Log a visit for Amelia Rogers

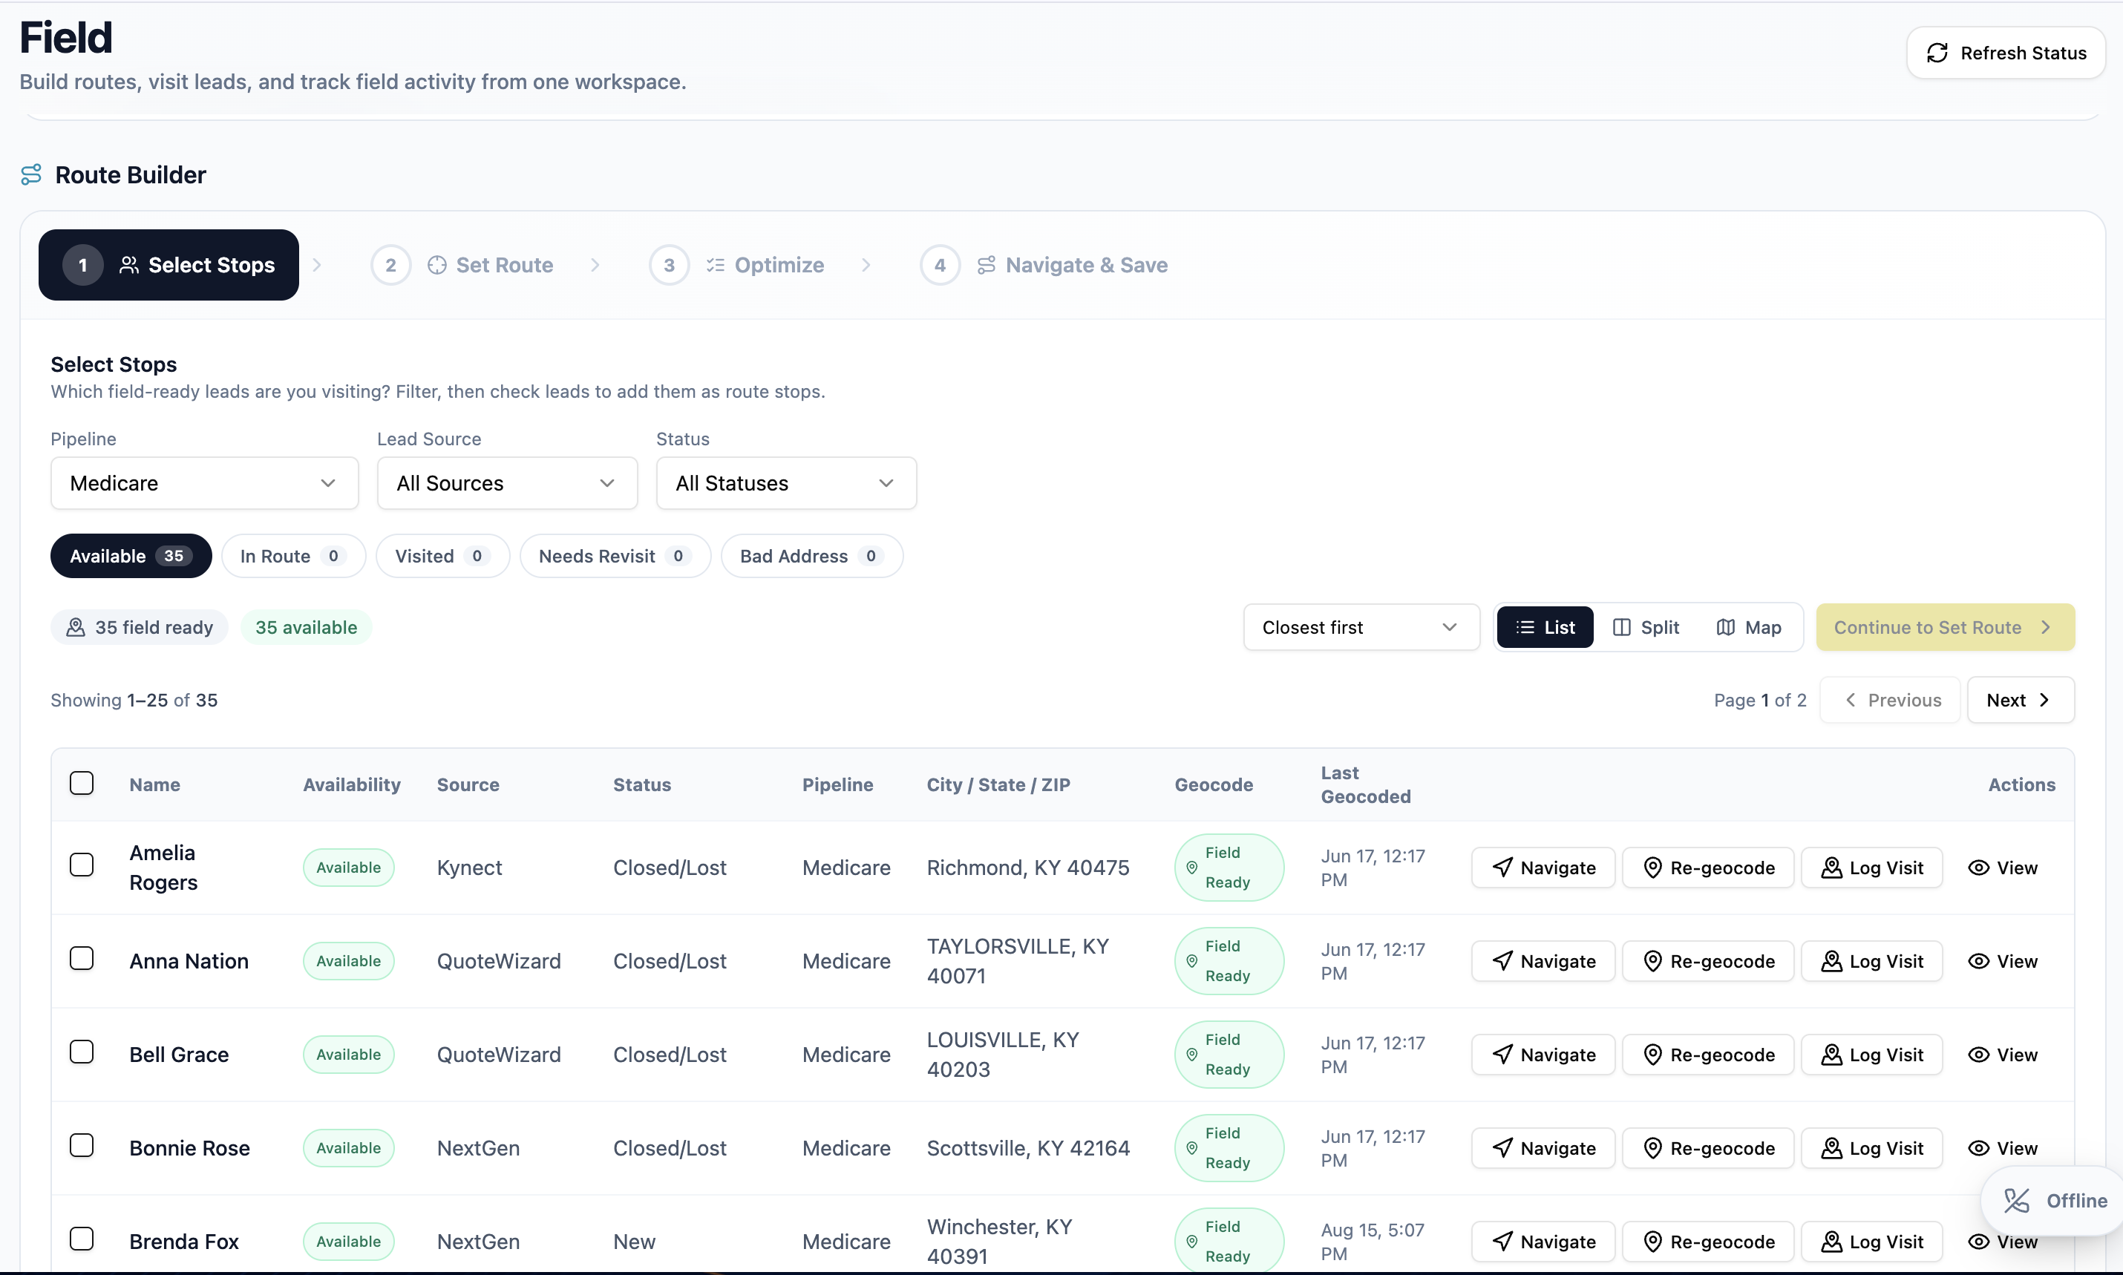point(1871,868)
